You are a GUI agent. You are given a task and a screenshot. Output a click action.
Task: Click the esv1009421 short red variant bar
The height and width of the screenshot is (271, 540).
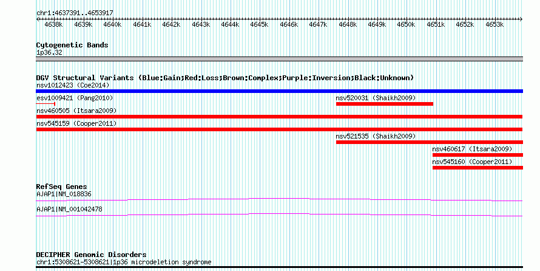pos(46,104)
